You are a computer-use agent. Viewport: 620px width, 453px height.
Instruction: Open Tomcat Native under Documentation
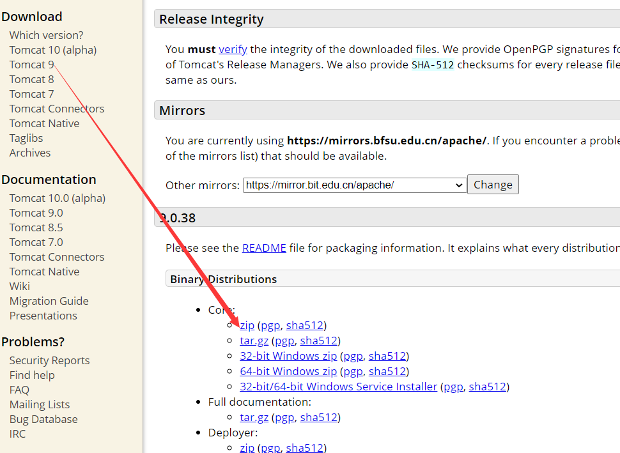pyautogui.click(x=44, y=272)
